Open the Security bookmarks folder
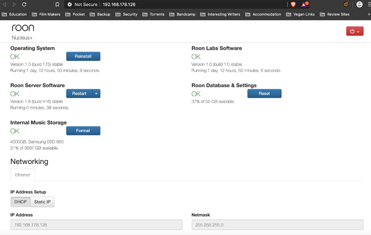This screenshot has height=235, width=371. tap(126, 15)
